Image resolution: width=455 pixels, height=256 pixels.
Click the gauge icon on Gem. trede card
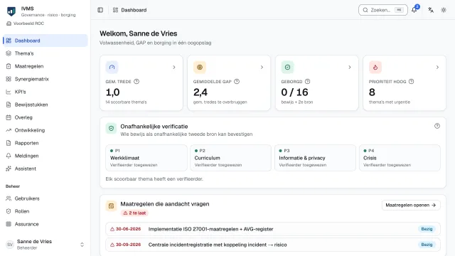tap(112, 67)
